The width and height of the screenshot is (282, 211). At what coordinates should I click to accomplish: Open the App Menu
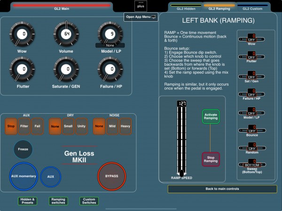pos(141,17)
